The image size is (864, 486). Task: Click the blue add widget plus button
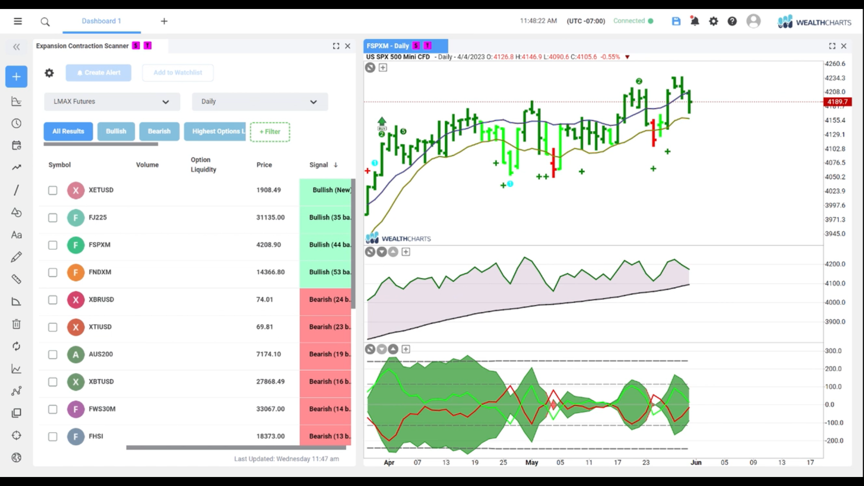[16, 76]
